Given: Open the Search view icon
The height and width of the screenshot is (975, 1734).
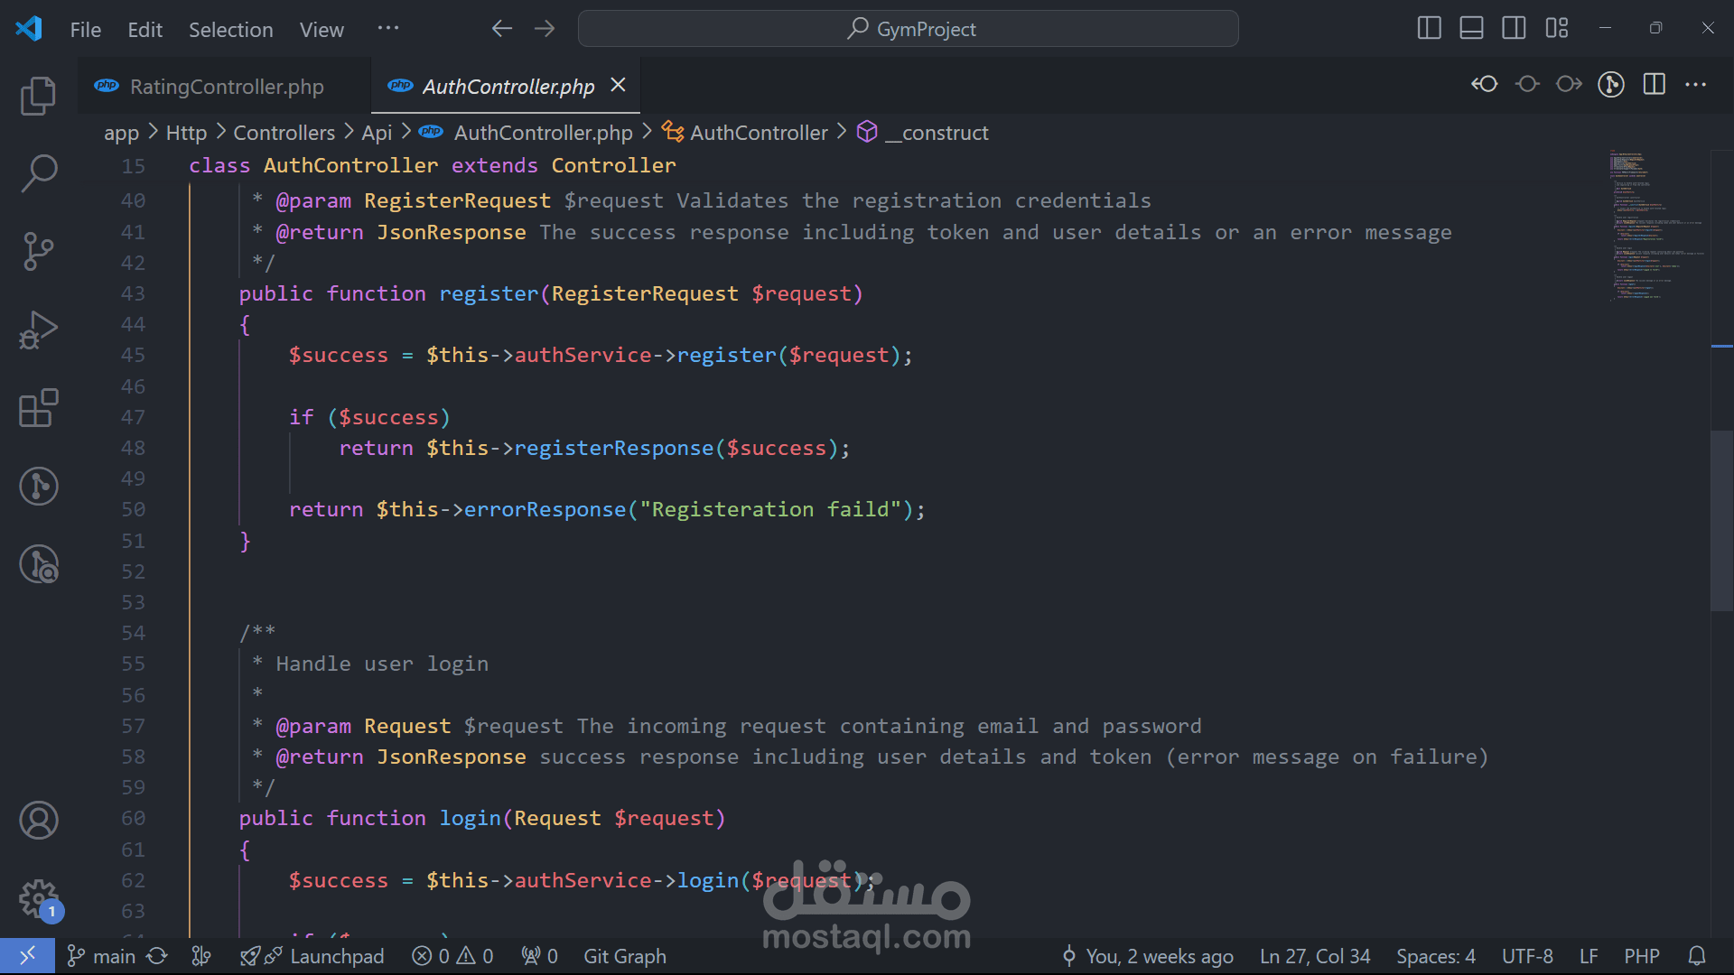Looking at the screenshot, I should click(x=38, y=172).
